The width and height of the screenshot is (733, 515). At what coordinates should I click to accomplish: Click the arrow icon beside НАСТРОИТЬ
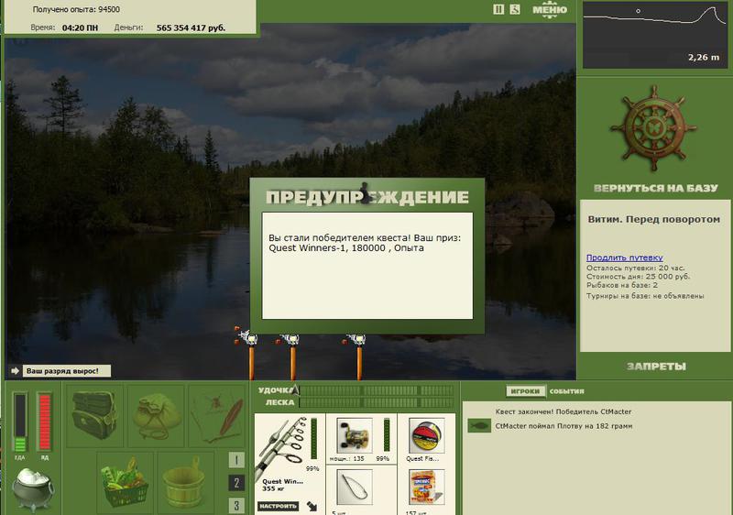(x=312, y=506)
